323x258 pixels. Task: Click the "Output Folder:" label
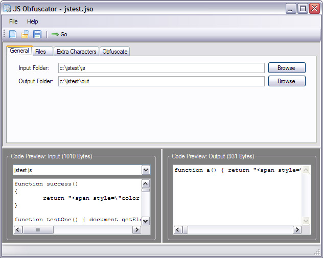(x=36, y=81)
